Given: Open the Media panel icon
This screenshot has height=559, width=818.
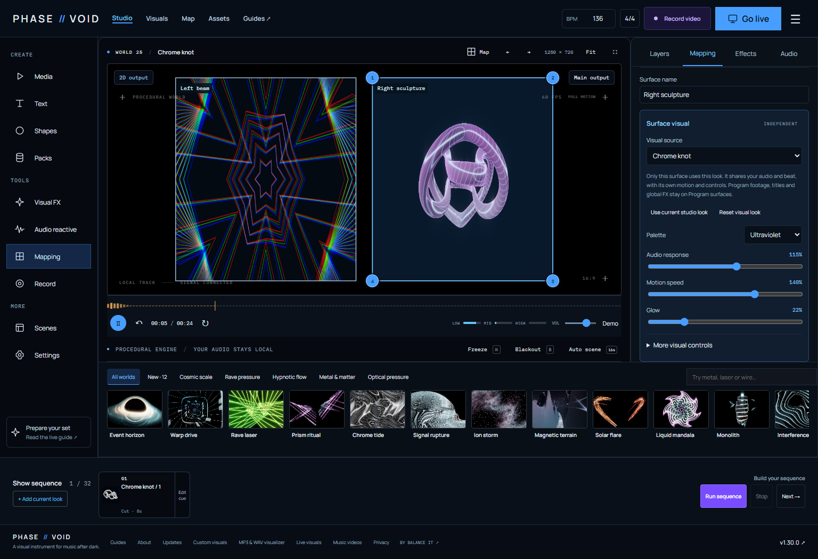Looking at the screenshot, I should 20,76.
